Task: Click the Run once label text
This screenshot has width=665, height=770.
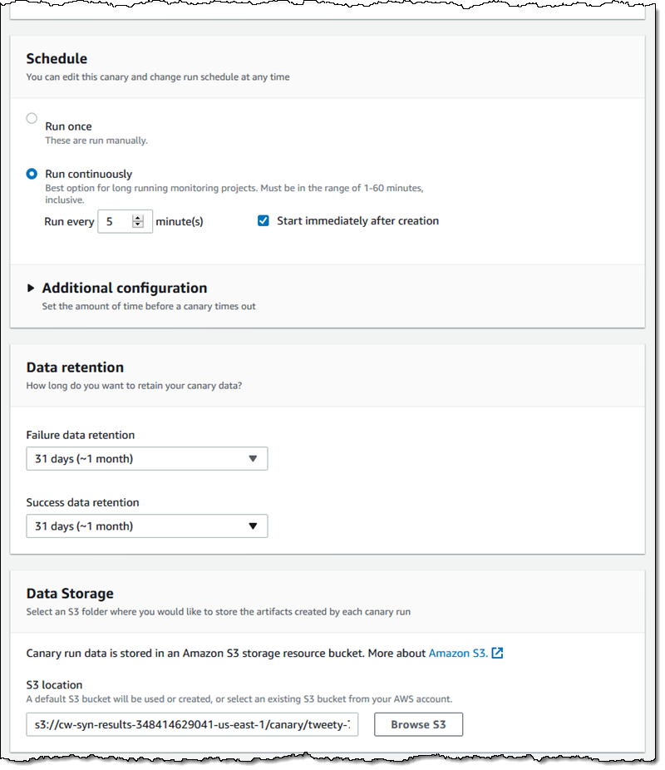Action: click(68, 126)
